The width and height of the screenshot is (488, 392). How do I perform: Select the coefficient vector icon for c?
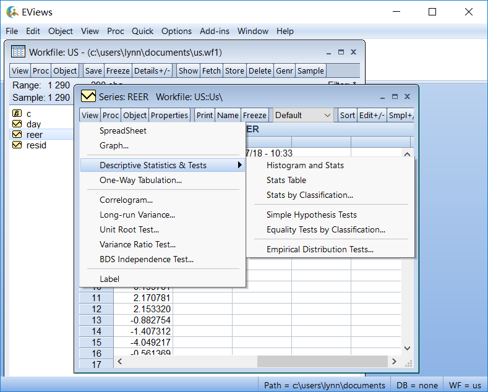(17, 113)
